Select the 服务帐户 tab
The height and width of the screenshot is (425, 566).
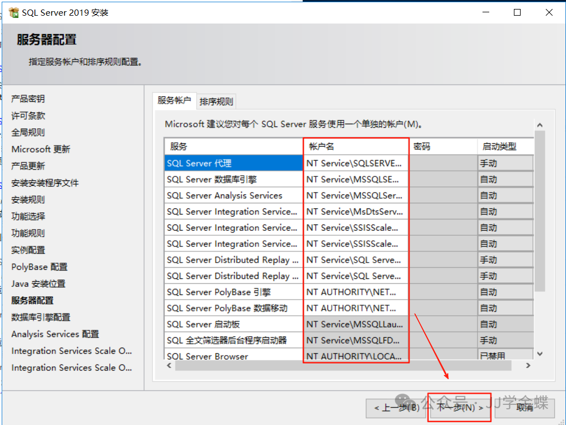(174, 100)
